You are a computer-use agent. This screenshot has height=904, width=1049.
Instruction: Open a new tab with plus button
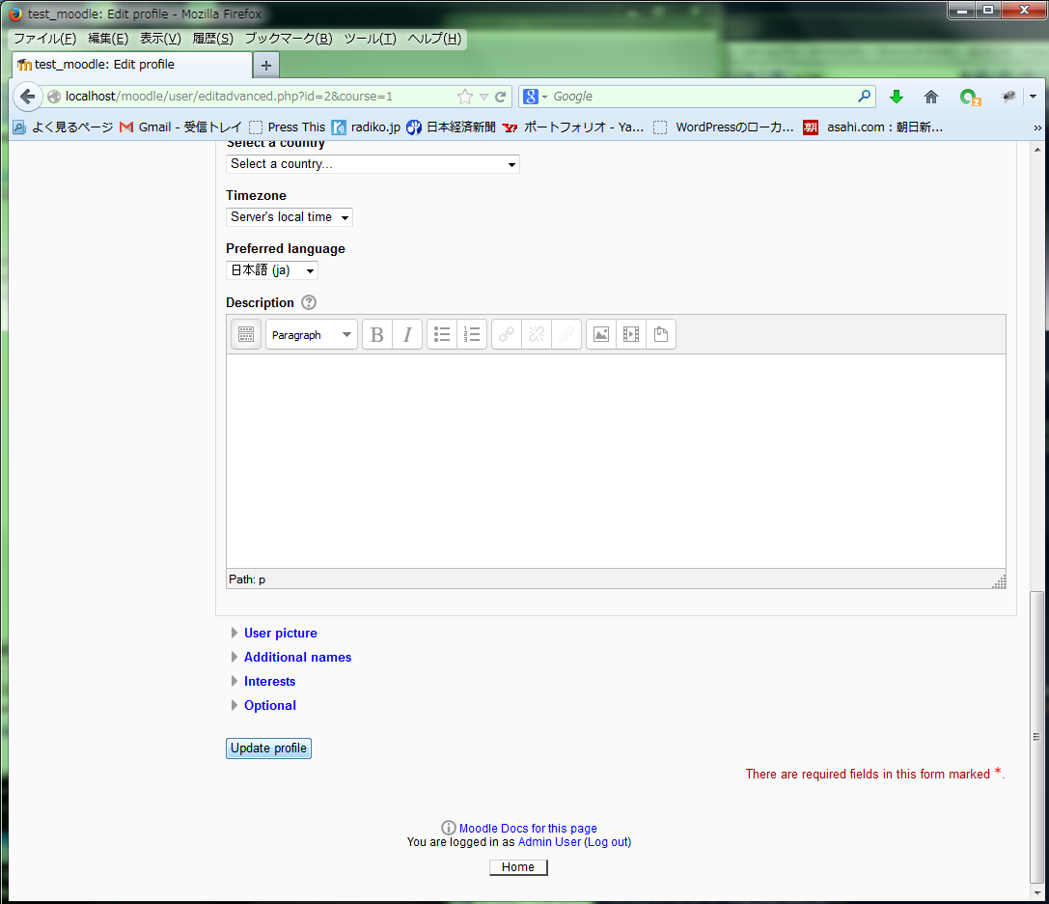[x=265, y=65]
